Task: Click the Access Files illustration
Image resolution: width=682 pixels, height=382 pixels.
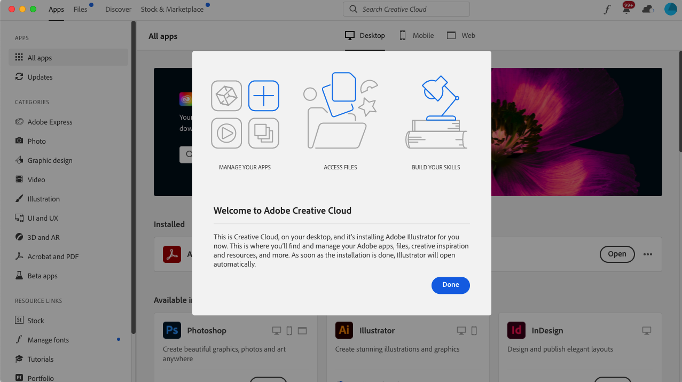Action: click(x=340, y=111)
